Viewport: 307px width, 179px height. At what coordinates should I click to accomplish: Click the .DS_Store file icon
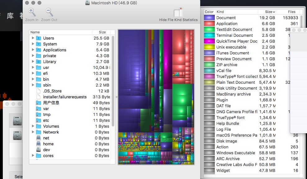coord(38,91)
